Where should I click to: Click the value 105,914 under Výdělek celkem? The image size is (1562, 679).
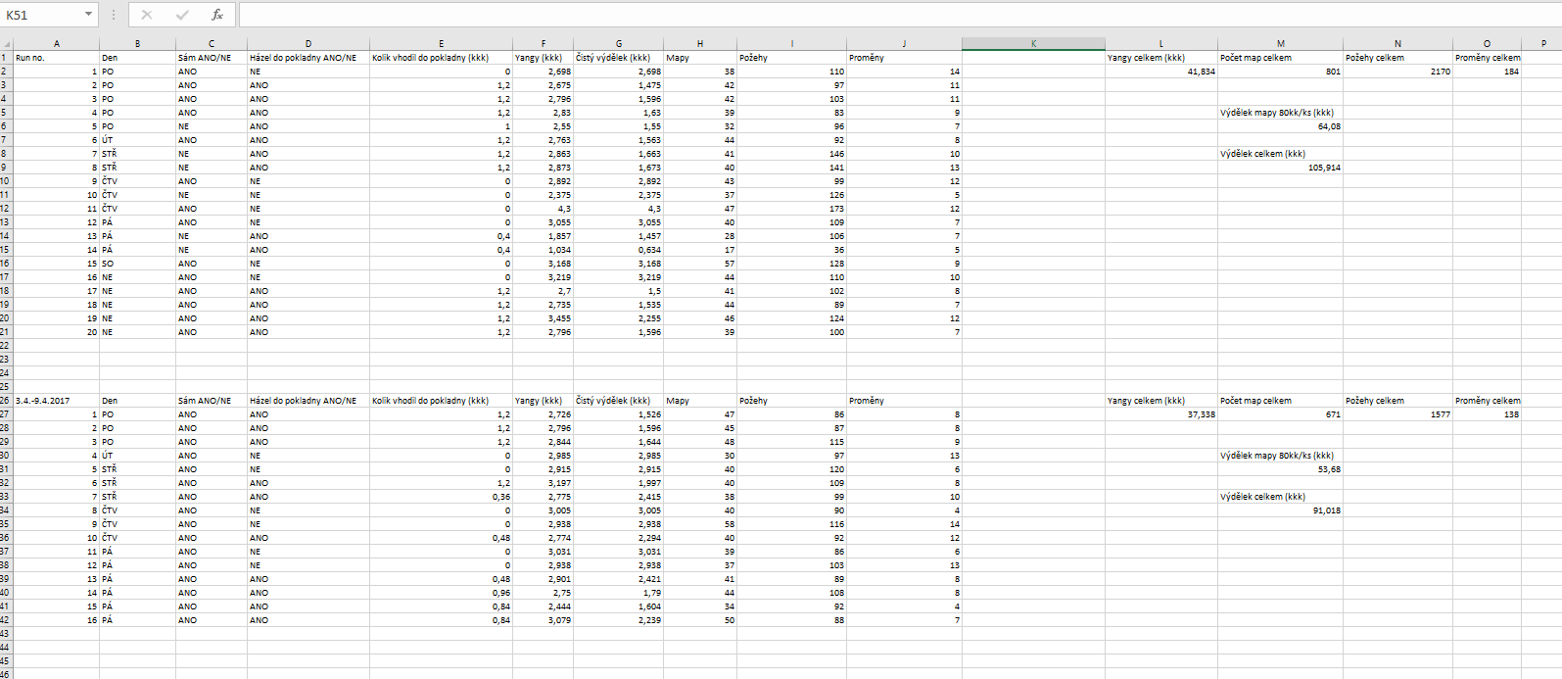click(1280, 168)
